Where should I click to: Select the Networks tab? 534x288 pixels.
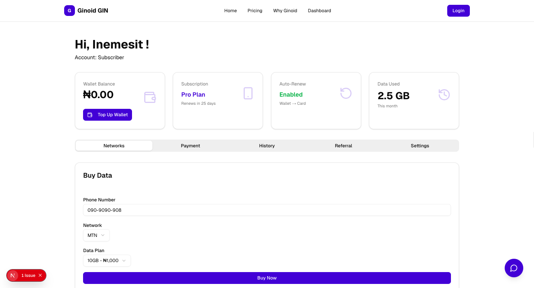pos(114,146)
